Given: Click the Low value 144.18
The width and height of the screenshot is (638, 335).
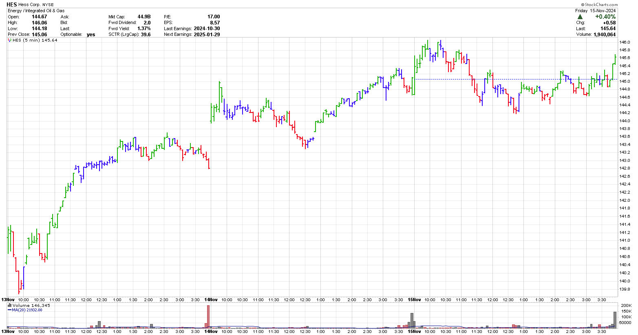Looking at the screenshot, I should (40, 29).
